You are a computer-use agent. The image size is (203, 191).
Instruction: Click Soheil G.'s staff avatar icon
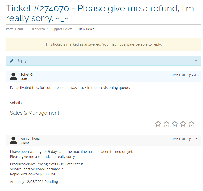pos(13,77)
